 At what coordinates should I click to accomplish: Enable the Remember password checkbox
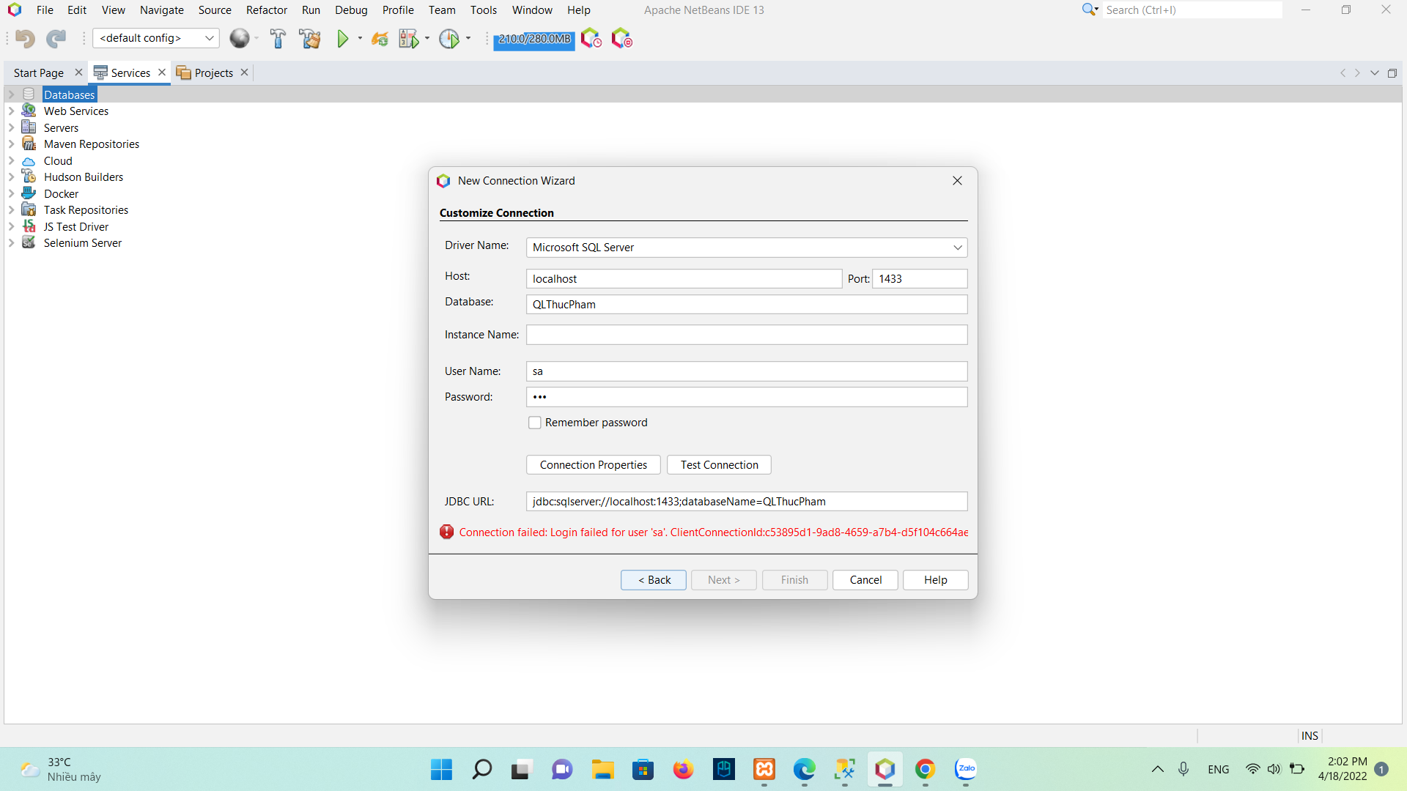pyautogui.click(x=535, y=423)
